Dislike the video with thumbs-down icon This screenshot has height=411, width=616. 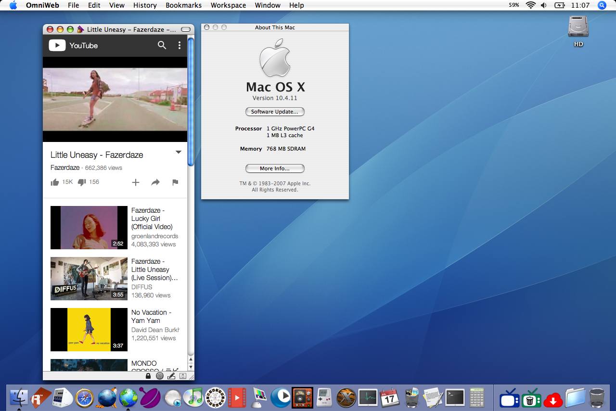click(82, 182)
